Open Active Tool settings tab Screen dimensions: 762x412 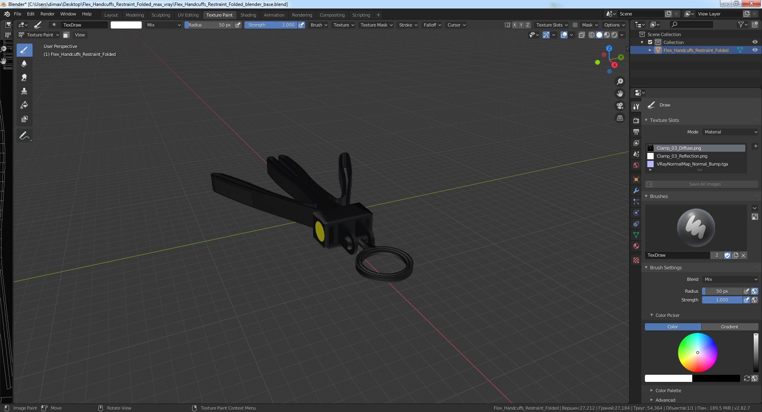[636, 106]
